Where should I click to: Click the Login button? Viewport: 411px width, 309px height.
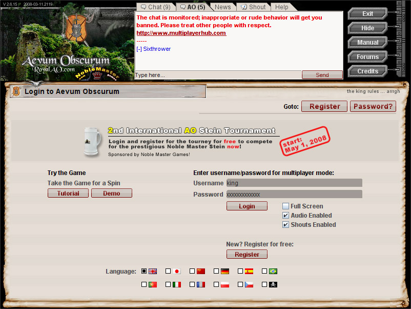[x=247, y=206]
